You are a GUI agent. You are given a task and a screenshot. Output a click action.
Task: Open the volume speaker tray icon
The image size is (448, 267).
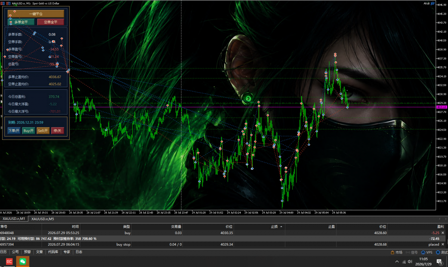click(x=410, y=261)
